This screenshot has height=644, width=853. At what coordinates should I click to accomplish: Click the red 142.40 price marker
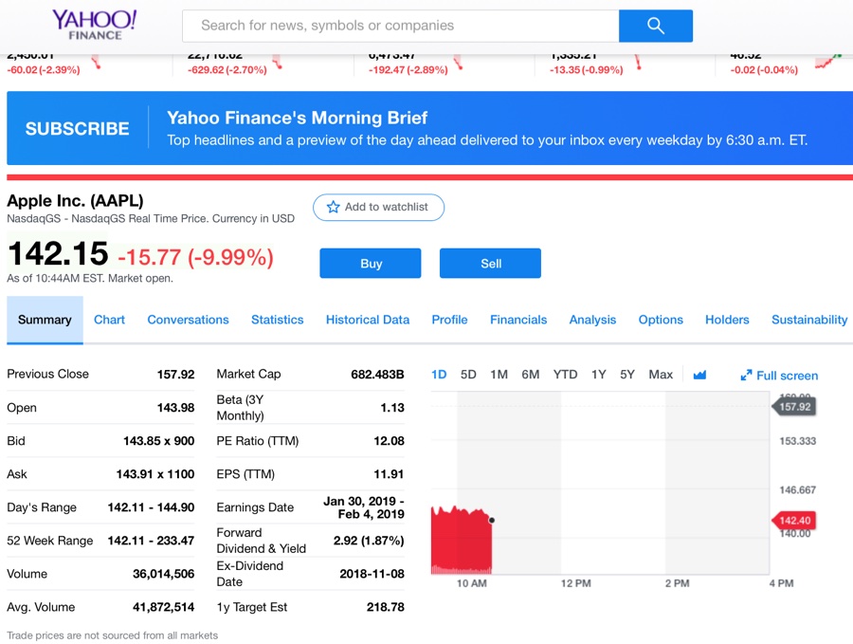tap(795, 521)
